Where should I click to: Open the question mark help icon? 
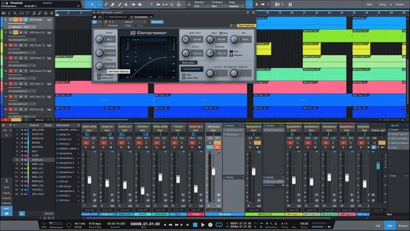point(151,4)
